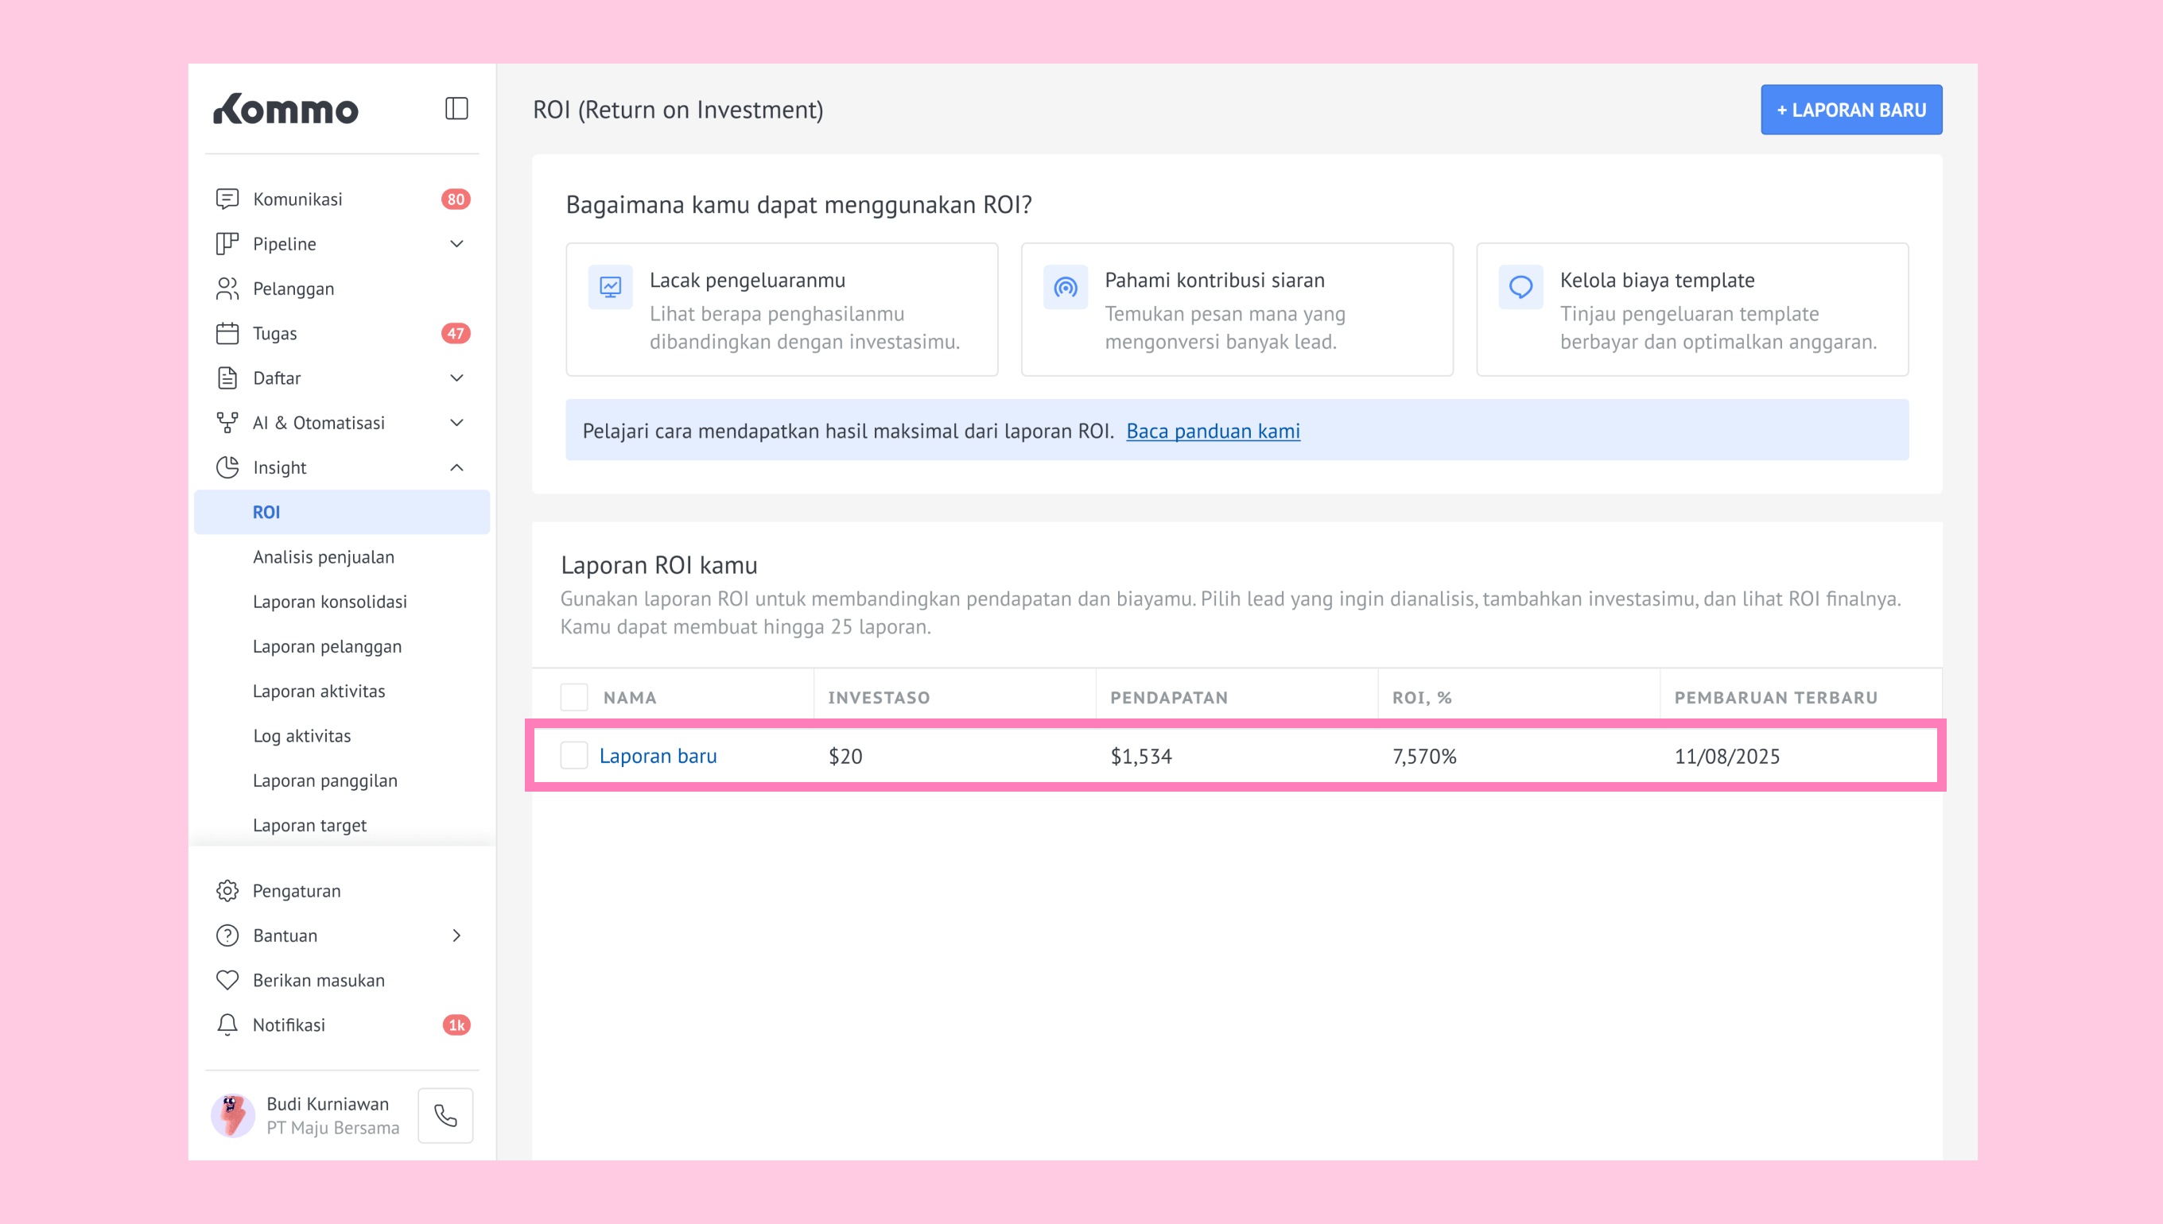
Task: Open Notifikasi bell icon
Action: [227, 1025]
